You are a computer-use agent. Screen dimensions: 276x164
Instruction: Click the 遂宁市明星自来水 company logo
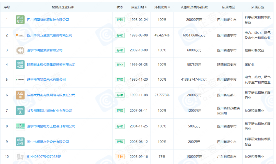coord(20,80)
